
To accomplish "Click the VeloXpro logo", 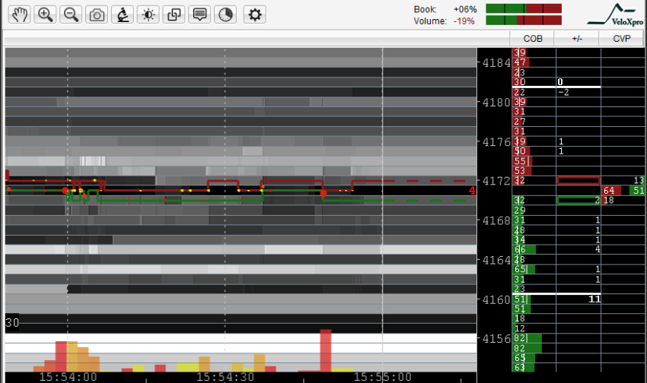I will click(615, 15).
